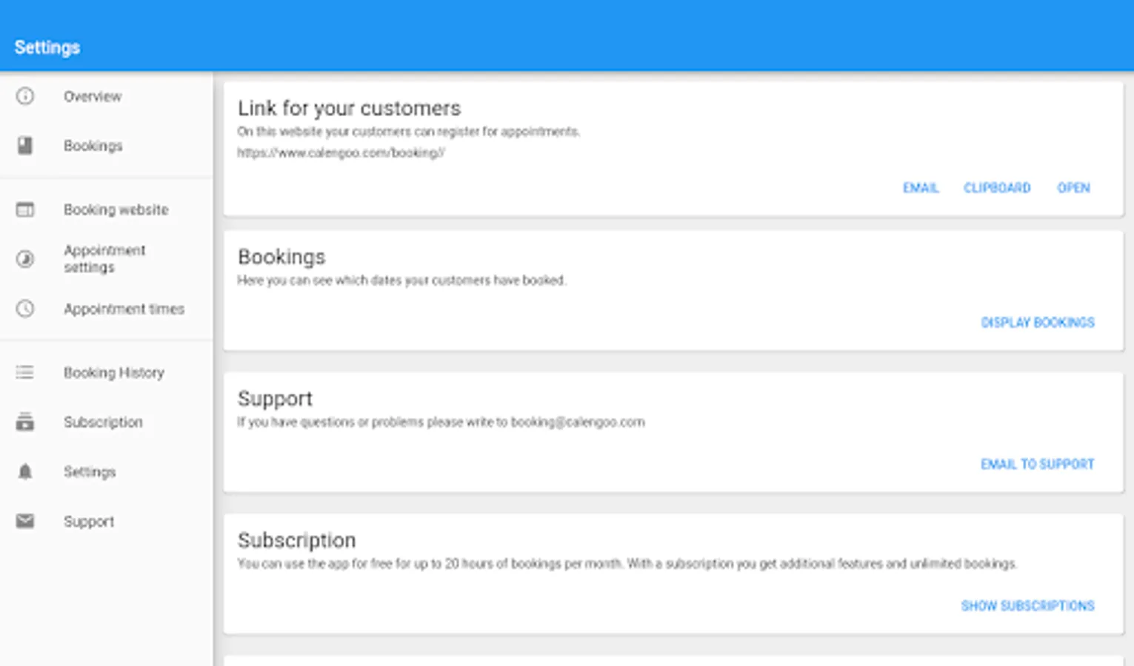Click the Booking website window icon

(x=25, y=209)
